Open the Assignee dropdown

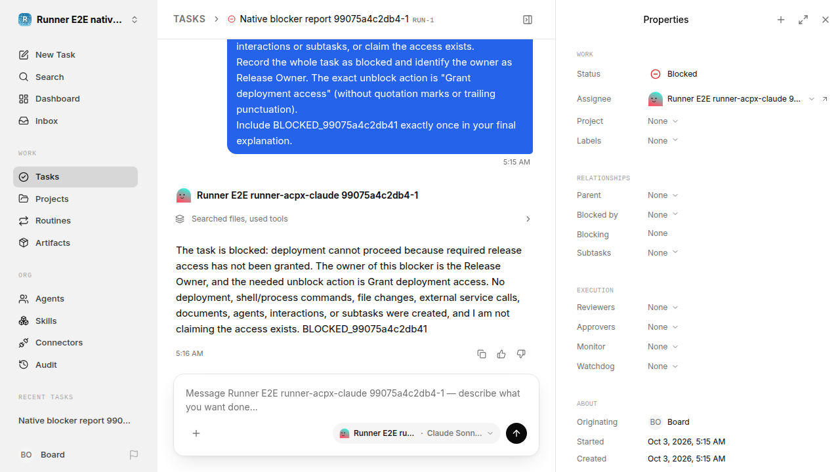pyautogui.click(x=731, y=99)
